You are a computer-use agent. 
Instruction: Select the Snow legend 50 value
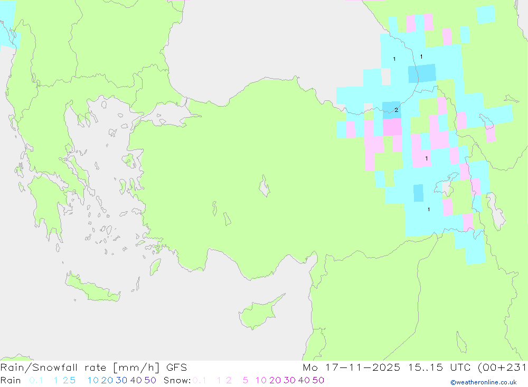[318, 380]
